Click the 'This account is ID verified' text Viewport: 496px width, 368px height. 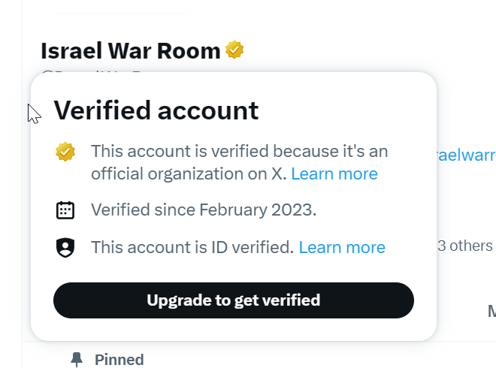[192, 247]
